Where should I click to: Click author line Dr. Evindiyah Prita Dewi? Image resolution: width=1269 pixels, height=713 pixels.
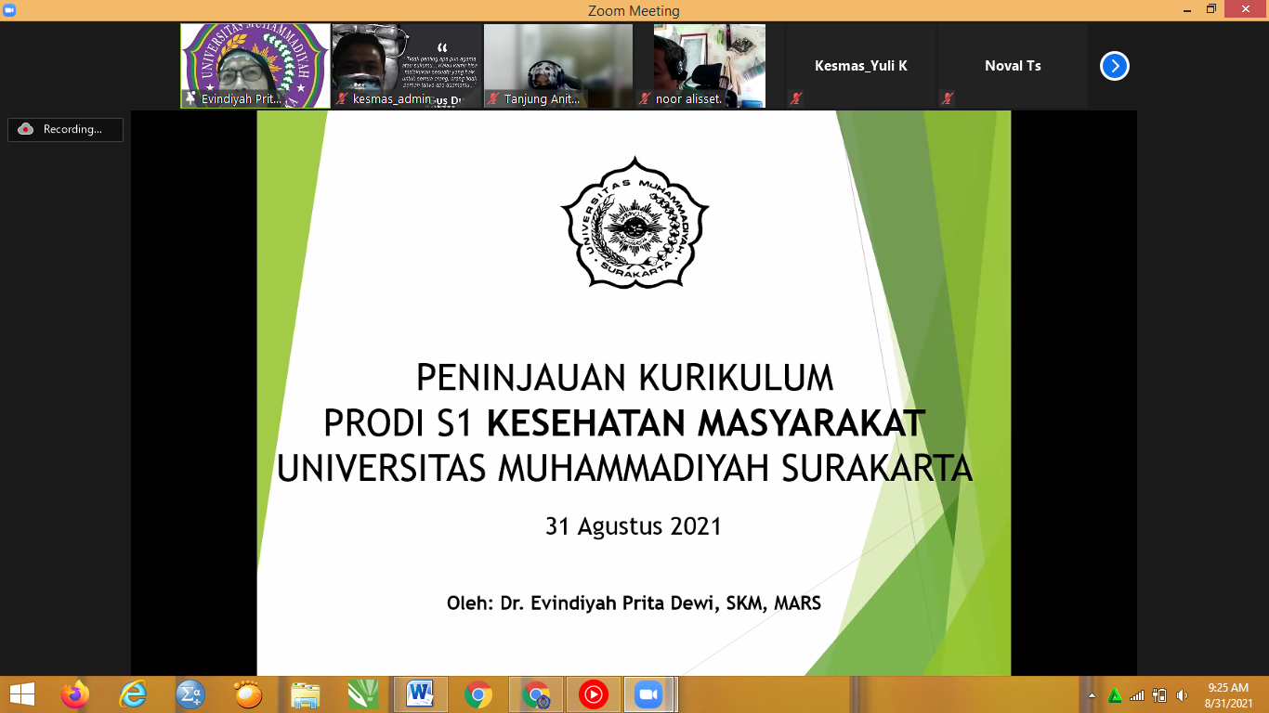click(x=634, y=603)
